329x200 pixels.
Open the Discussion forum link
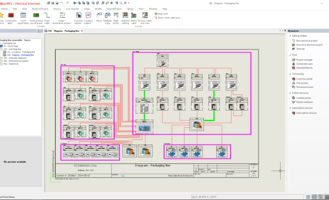(305, 87)
